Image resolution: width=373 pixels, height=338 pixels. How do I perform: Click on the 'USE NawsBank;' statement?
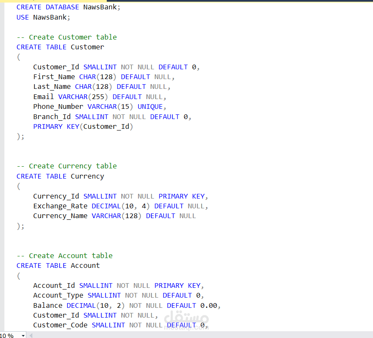(x=43, y=17)
